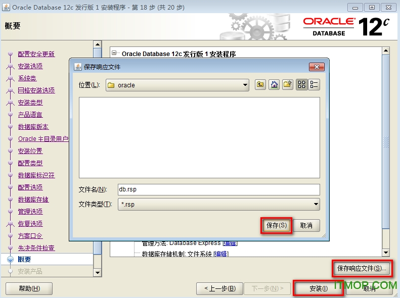Switch to list view in save dialog
This screenshot has height=298, width=400.
(x=302, y=84)
